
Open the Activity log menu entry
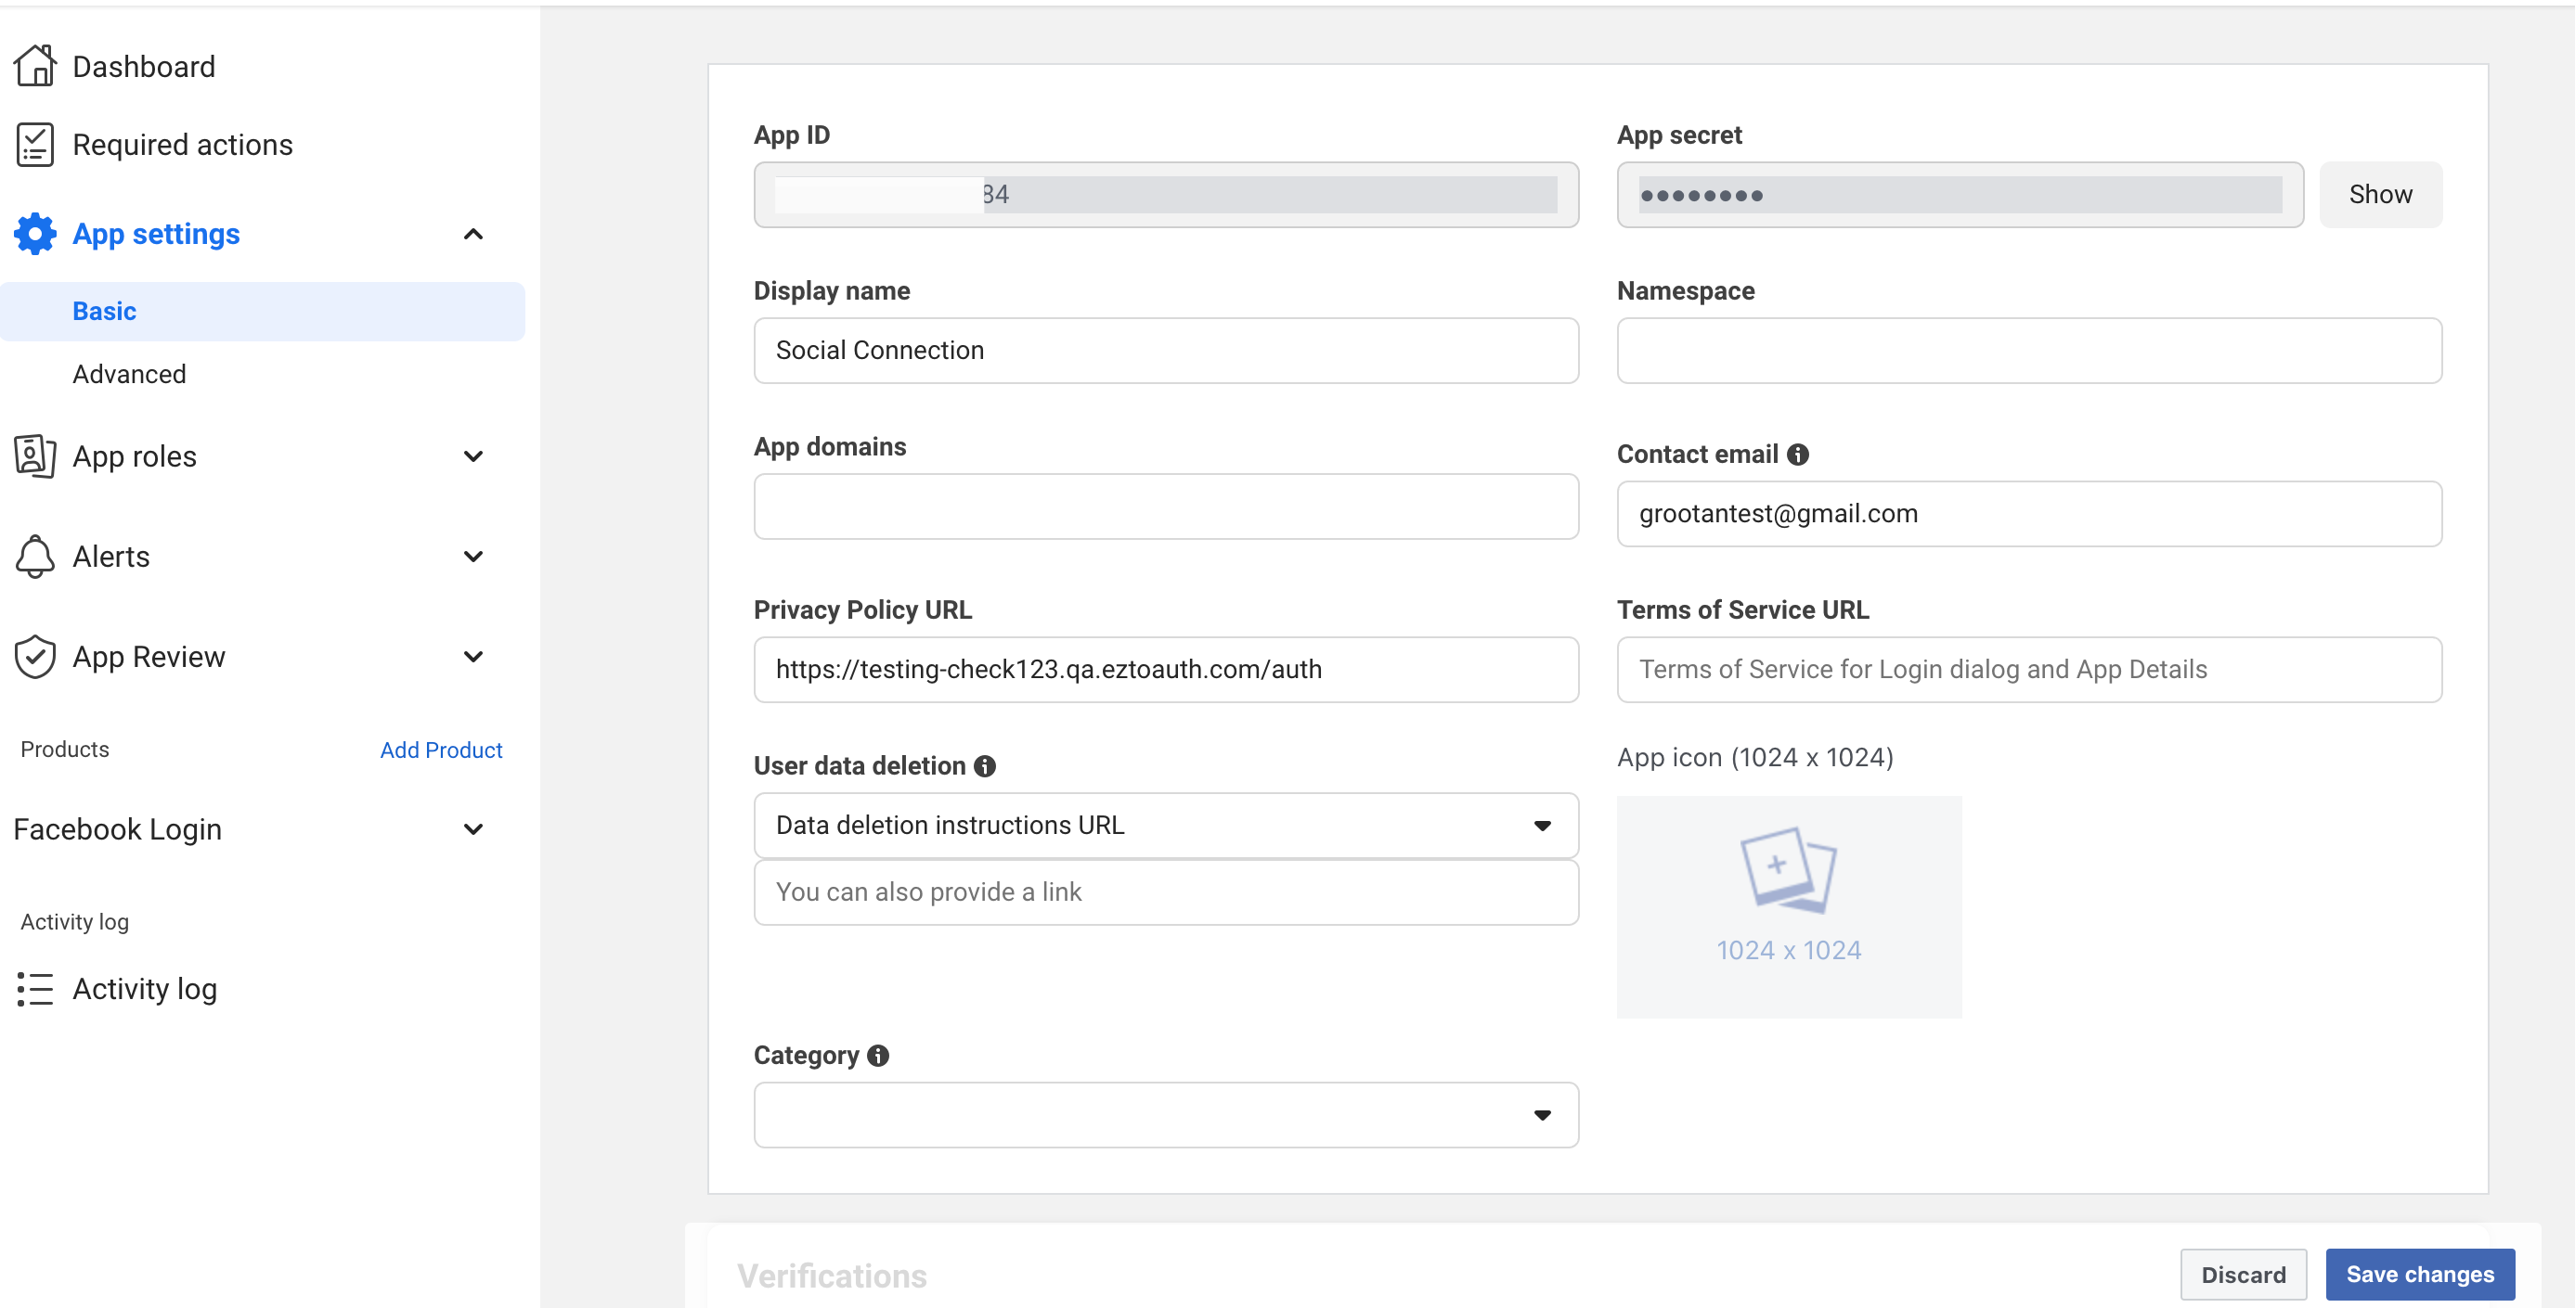145,989
